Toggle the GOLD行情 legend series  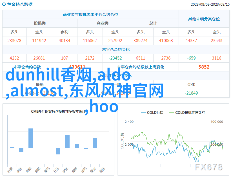point(152,113)
